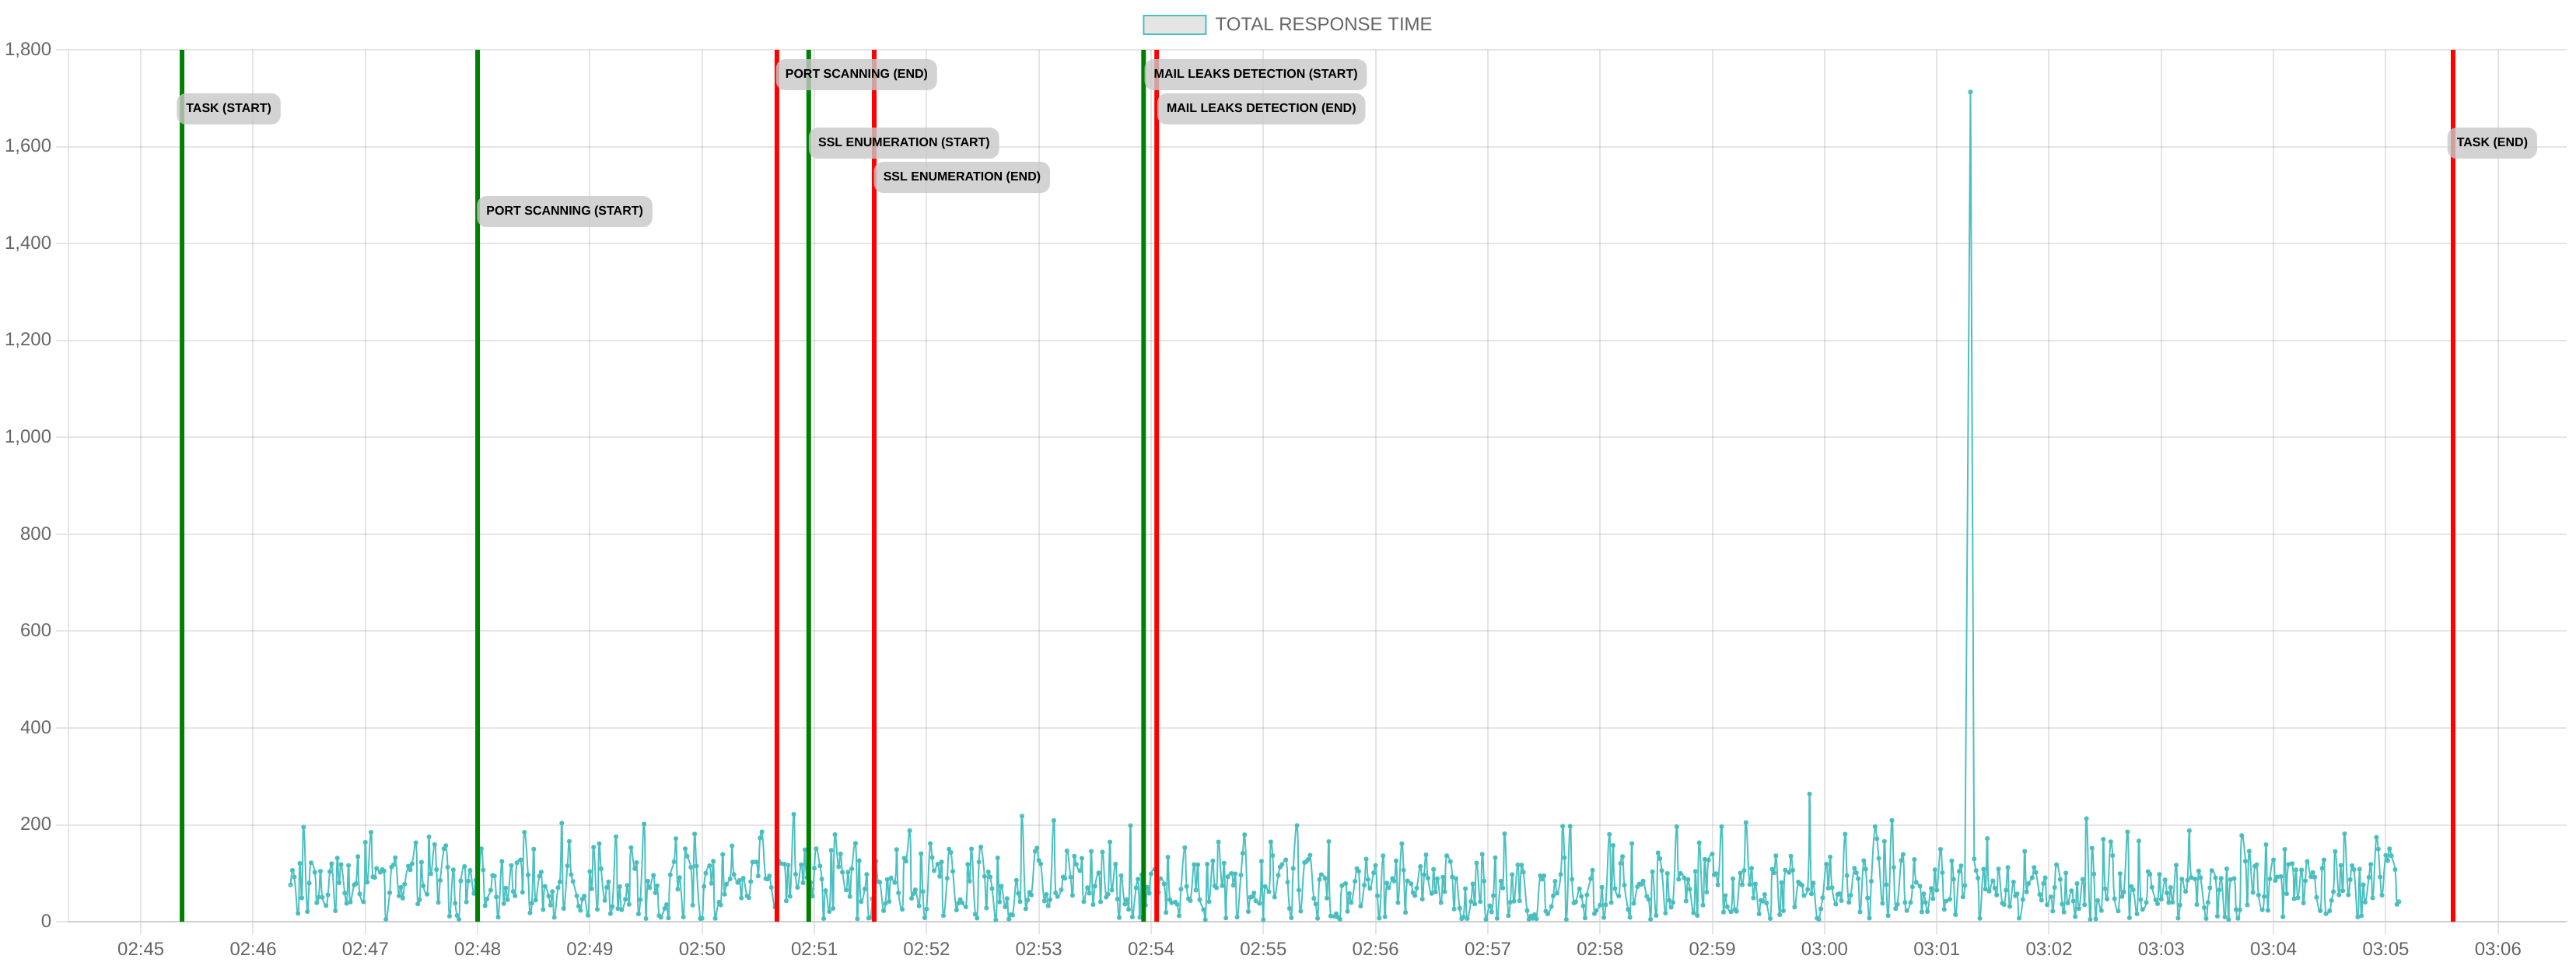
Task: Click the 02:57 x-axis tick label
Action: [x=1487, y=948]
